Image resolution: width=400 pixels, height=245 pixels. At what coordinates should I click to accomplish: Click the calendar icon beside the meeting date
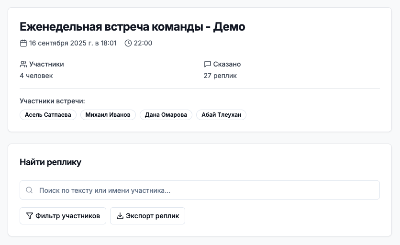tap(23, 43)
